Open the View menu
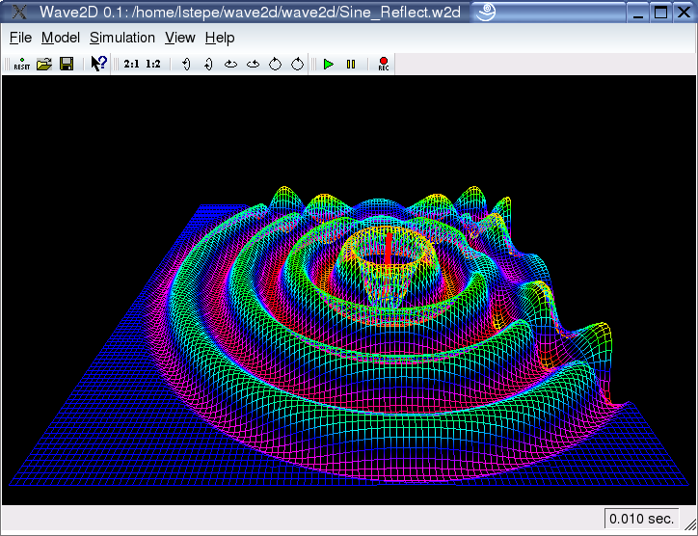 [x=179, y=38]
